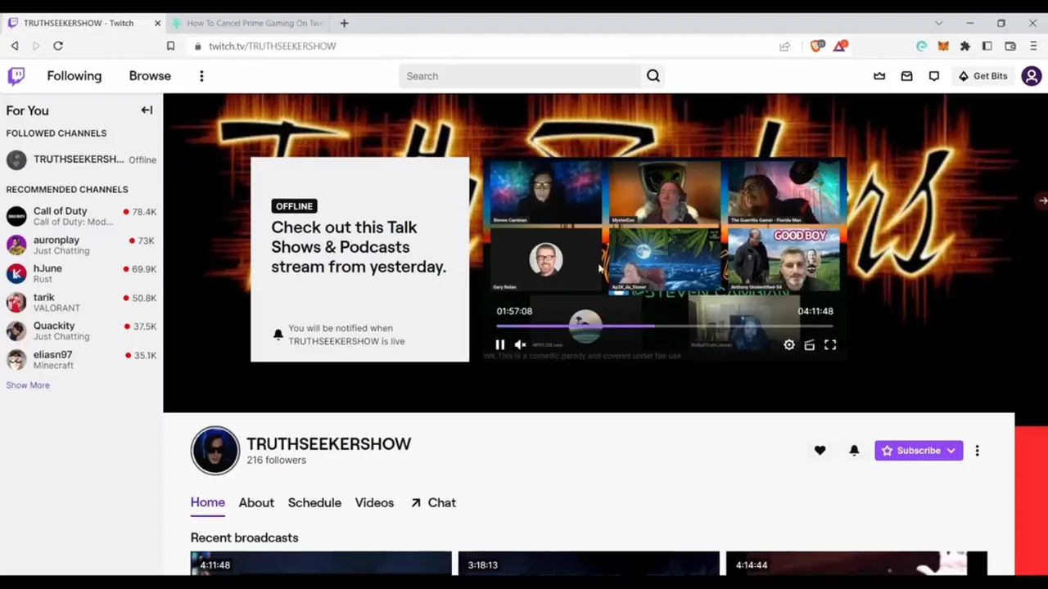Open the tab search dropdown arrow

point(939,23)
